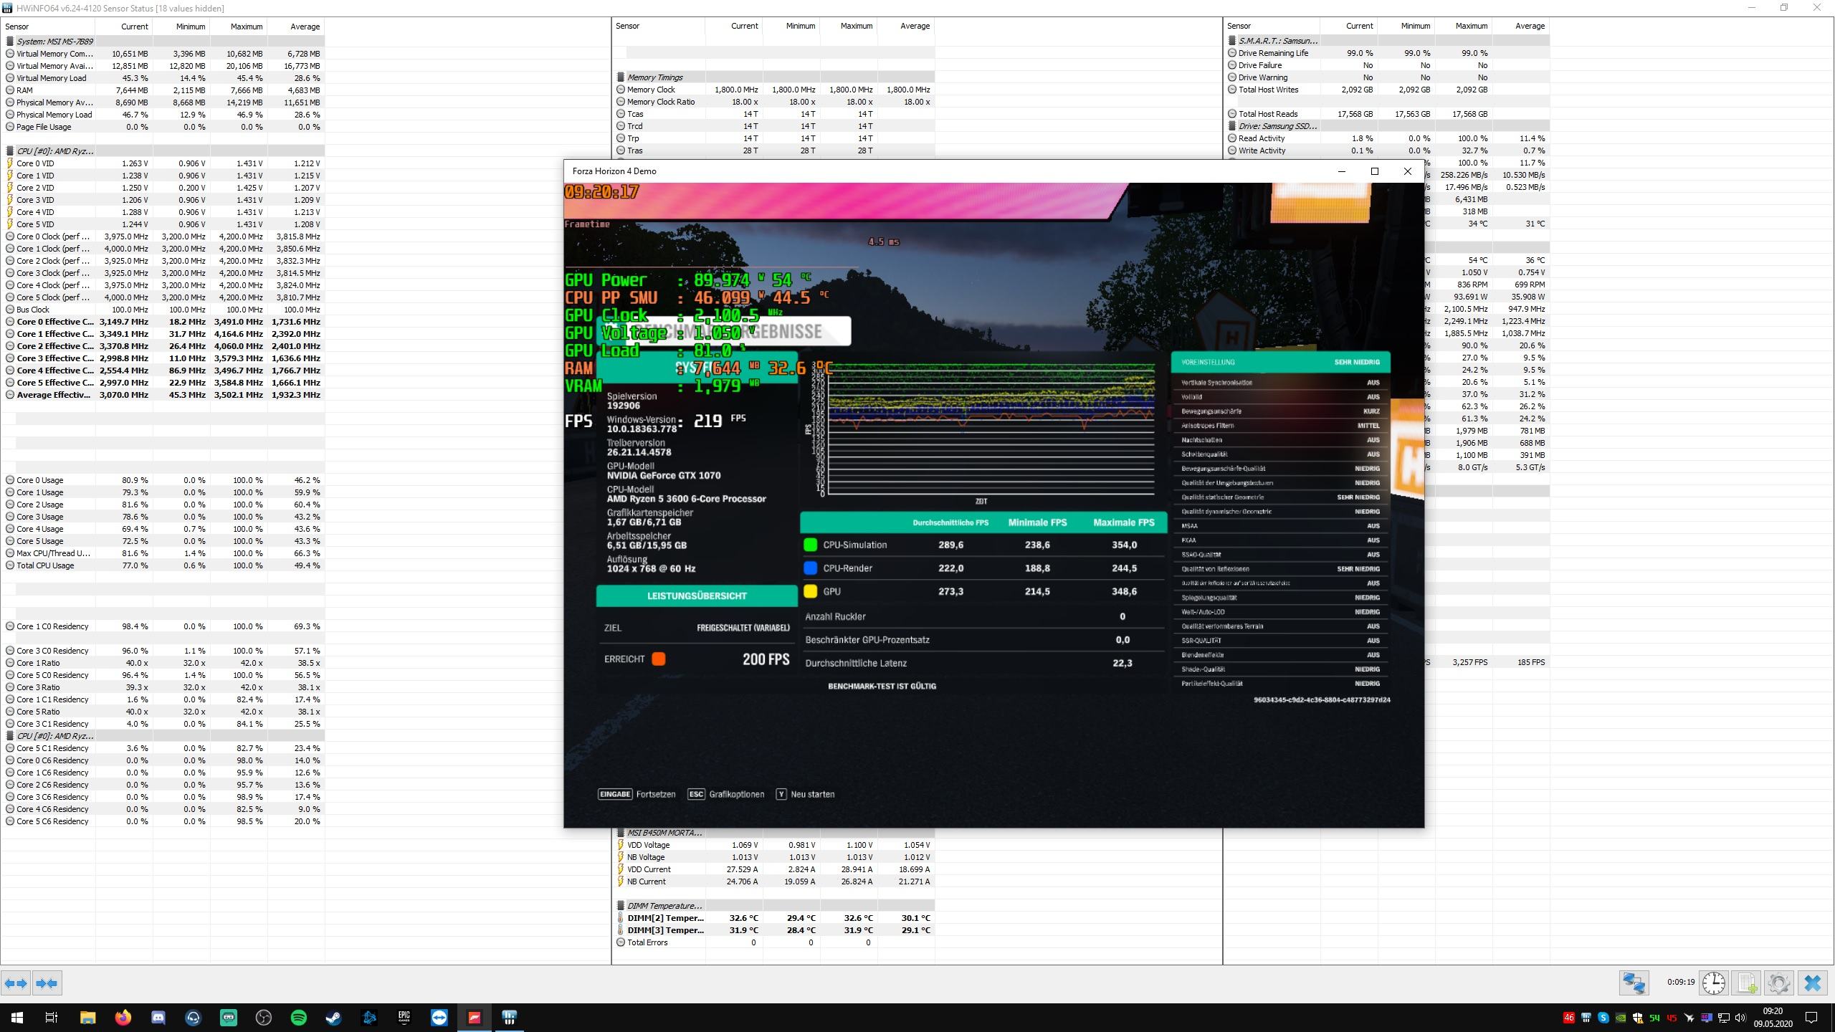Click the yellow GPU legend swatch
Viewport: 1835px width, 1032px height.
point(811,591)
